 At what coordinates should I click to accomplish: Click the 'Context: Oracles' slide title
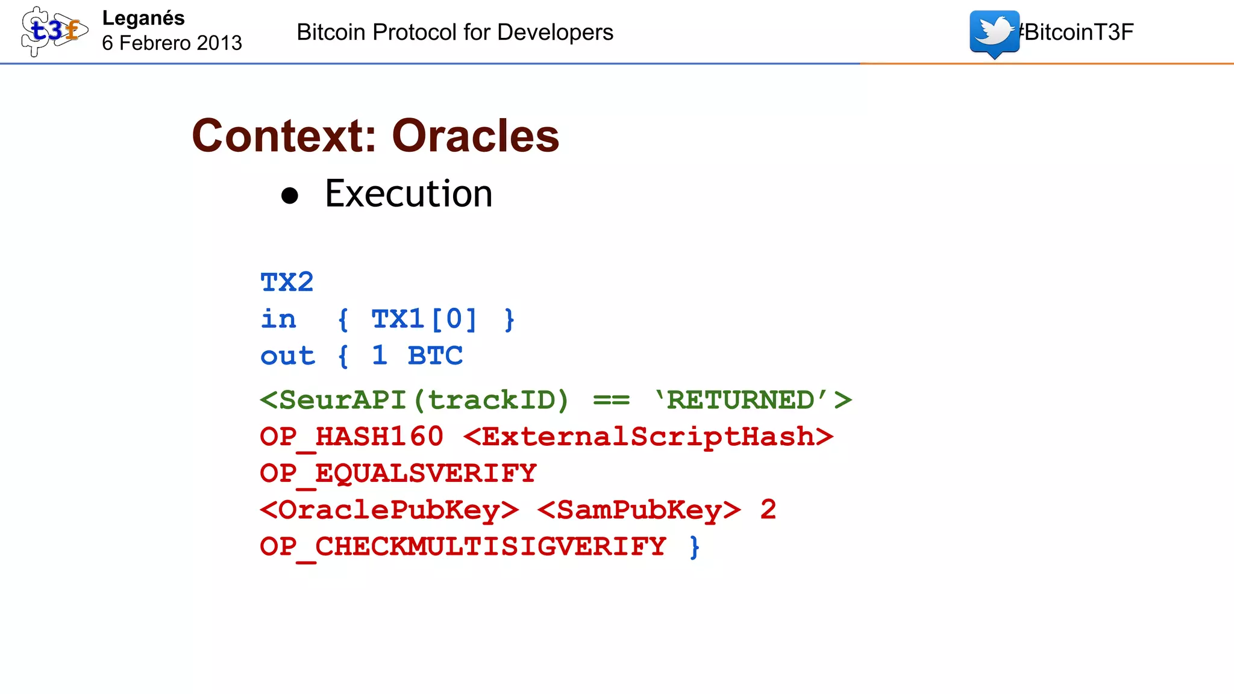[375, 136]
